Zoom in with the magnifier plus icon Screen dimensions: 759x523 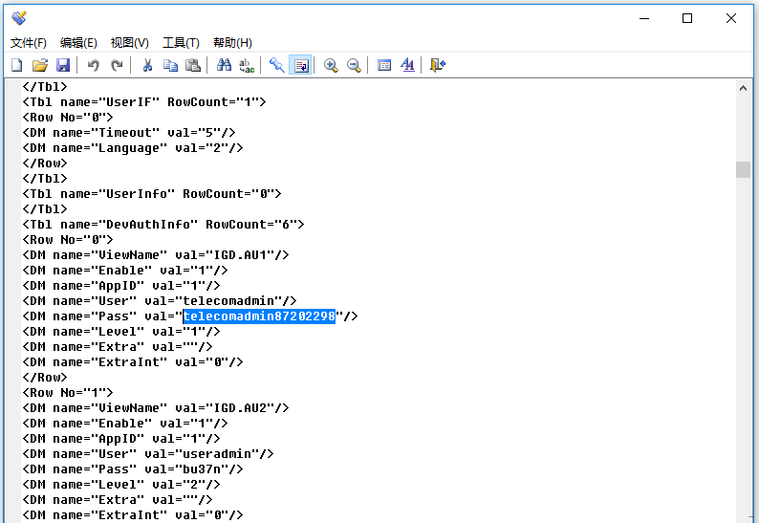[331, 65]
